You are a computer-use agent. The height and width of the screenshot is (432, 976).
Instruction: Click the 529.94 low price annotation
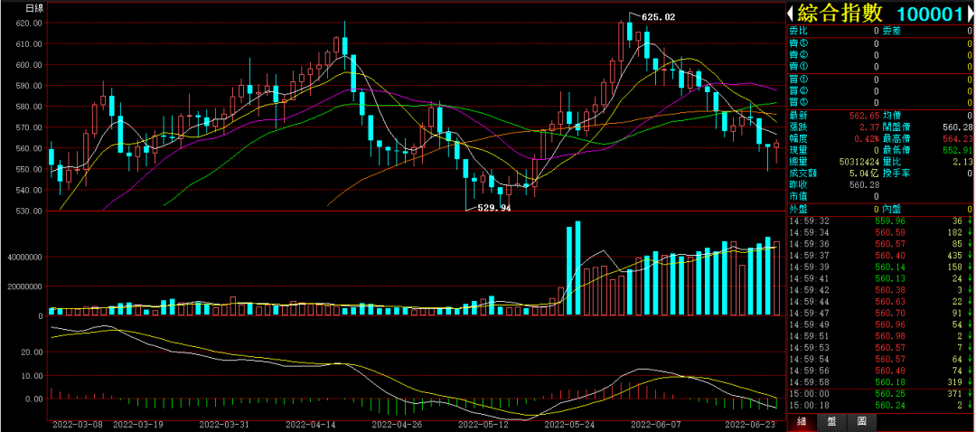(x=493, y=208)
